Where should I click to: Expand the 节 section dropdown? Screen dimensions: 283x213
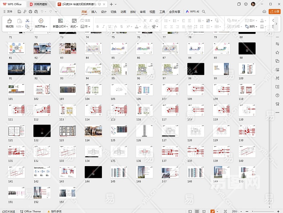[86, 27]
